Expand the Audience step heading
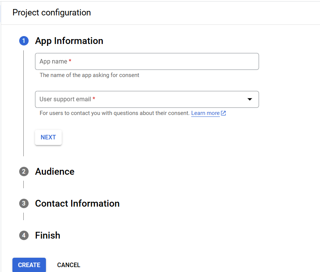 pos(55,171)
